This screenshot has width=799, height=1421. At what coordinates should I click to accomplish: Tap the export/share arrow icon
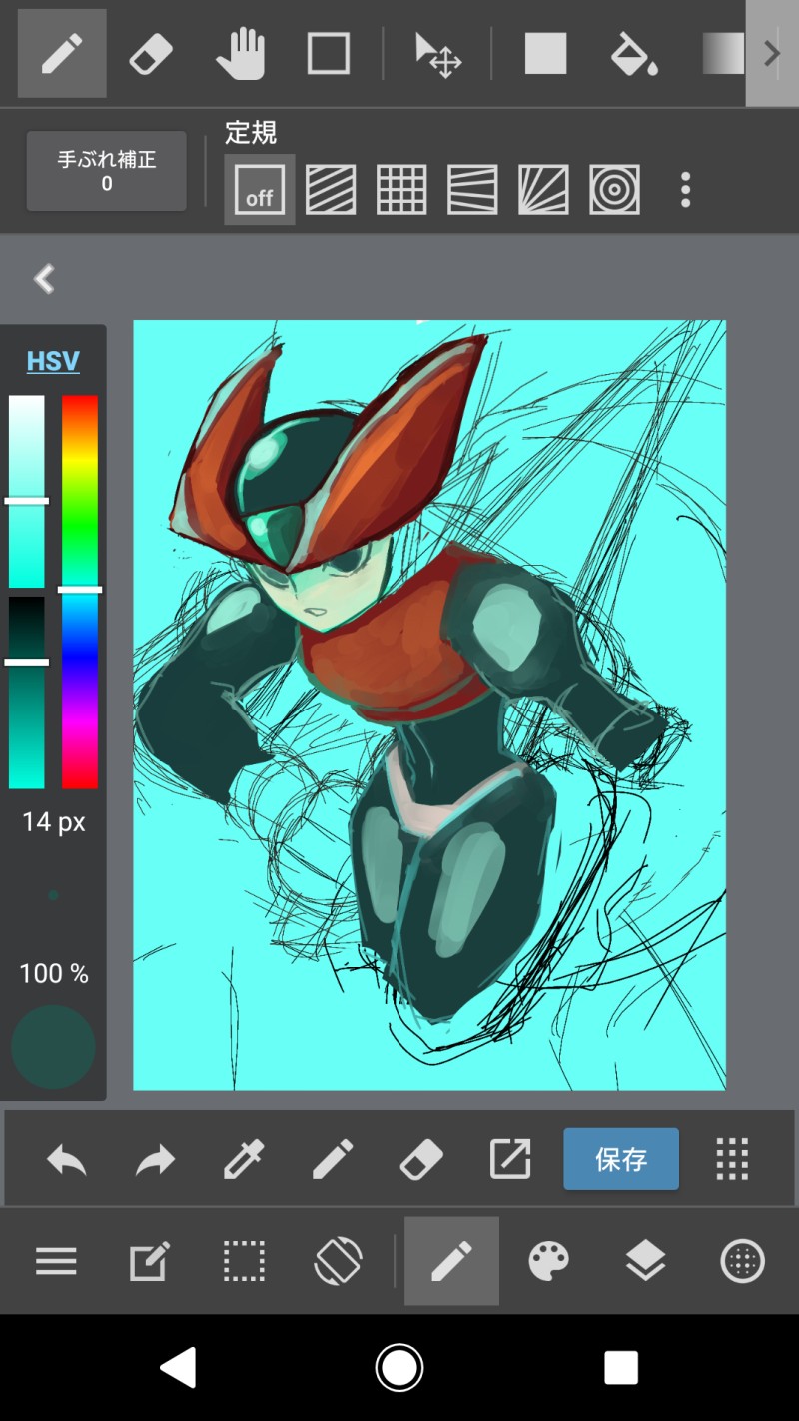tap(510, 1159)
